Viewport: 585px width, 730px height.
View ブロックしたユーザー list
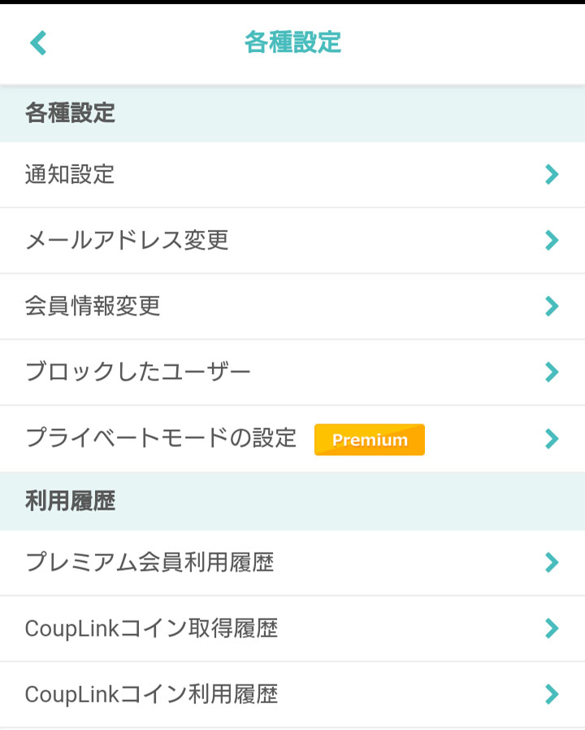292,372
